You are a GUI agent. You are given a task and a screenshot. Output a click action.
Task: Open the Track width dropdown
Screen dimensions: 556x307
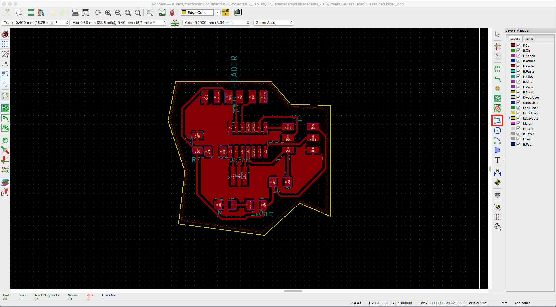pyautogui.click(x=35, y=23)
